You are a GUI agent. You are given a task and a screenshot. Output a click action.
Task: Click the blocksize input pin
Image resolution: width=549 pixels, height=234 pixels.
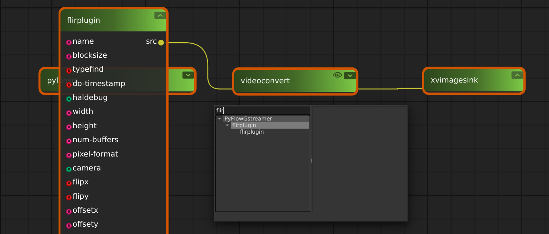(69, 56)
